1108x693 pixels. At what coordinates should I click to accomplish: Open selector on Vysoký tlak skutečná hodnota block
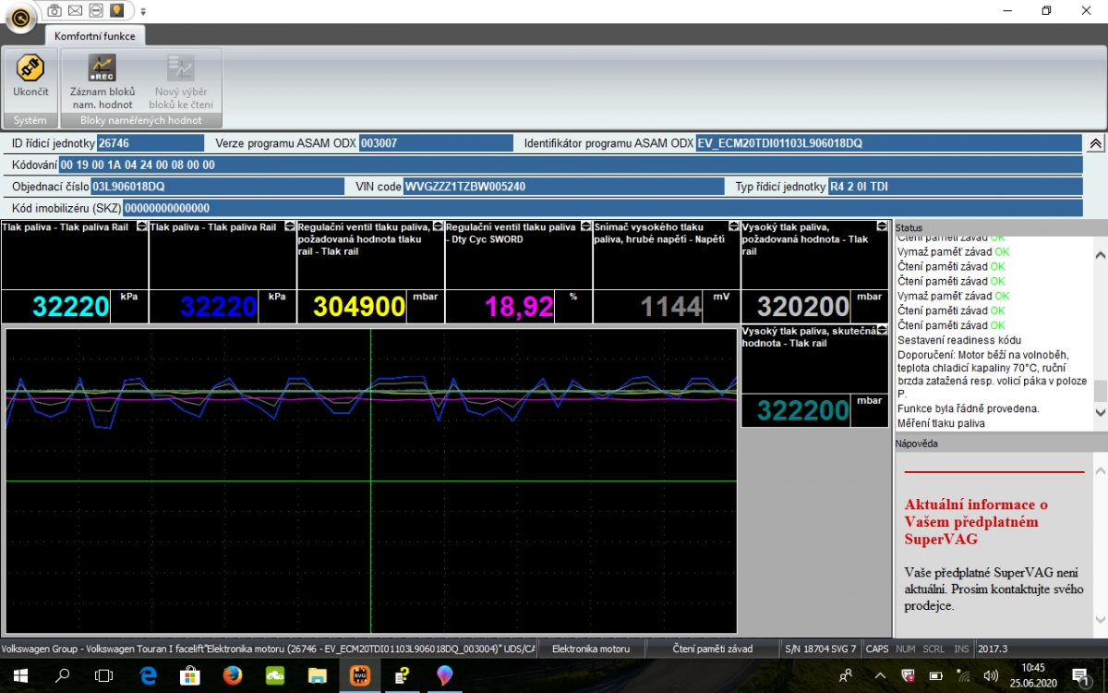[882, 331]
